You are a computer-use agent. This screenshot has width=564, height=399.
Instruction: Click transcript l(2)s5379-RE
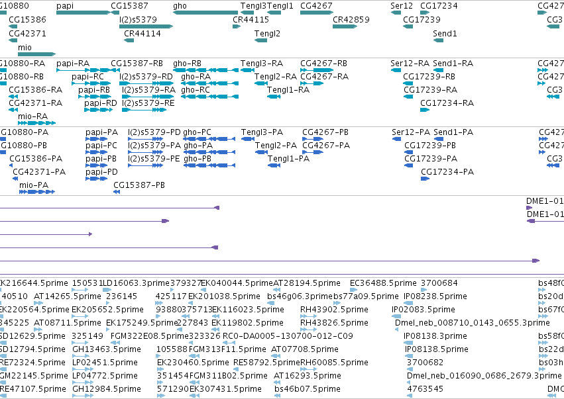(x=144, y=110)
